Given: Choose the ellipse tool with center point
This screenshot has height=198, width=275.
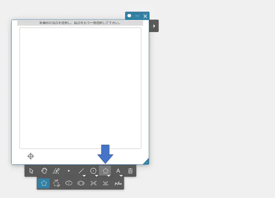Looking at the screenshot, I should click(69, 183).
